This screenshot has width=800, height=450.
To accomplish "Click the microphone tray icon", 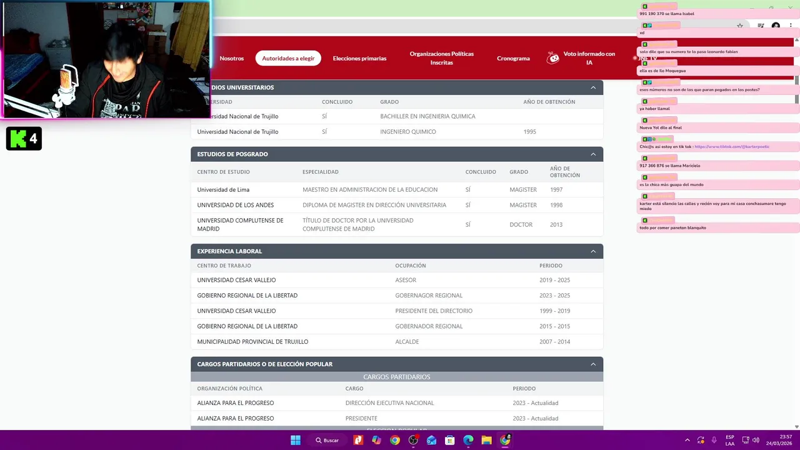I will coord(714,440).
